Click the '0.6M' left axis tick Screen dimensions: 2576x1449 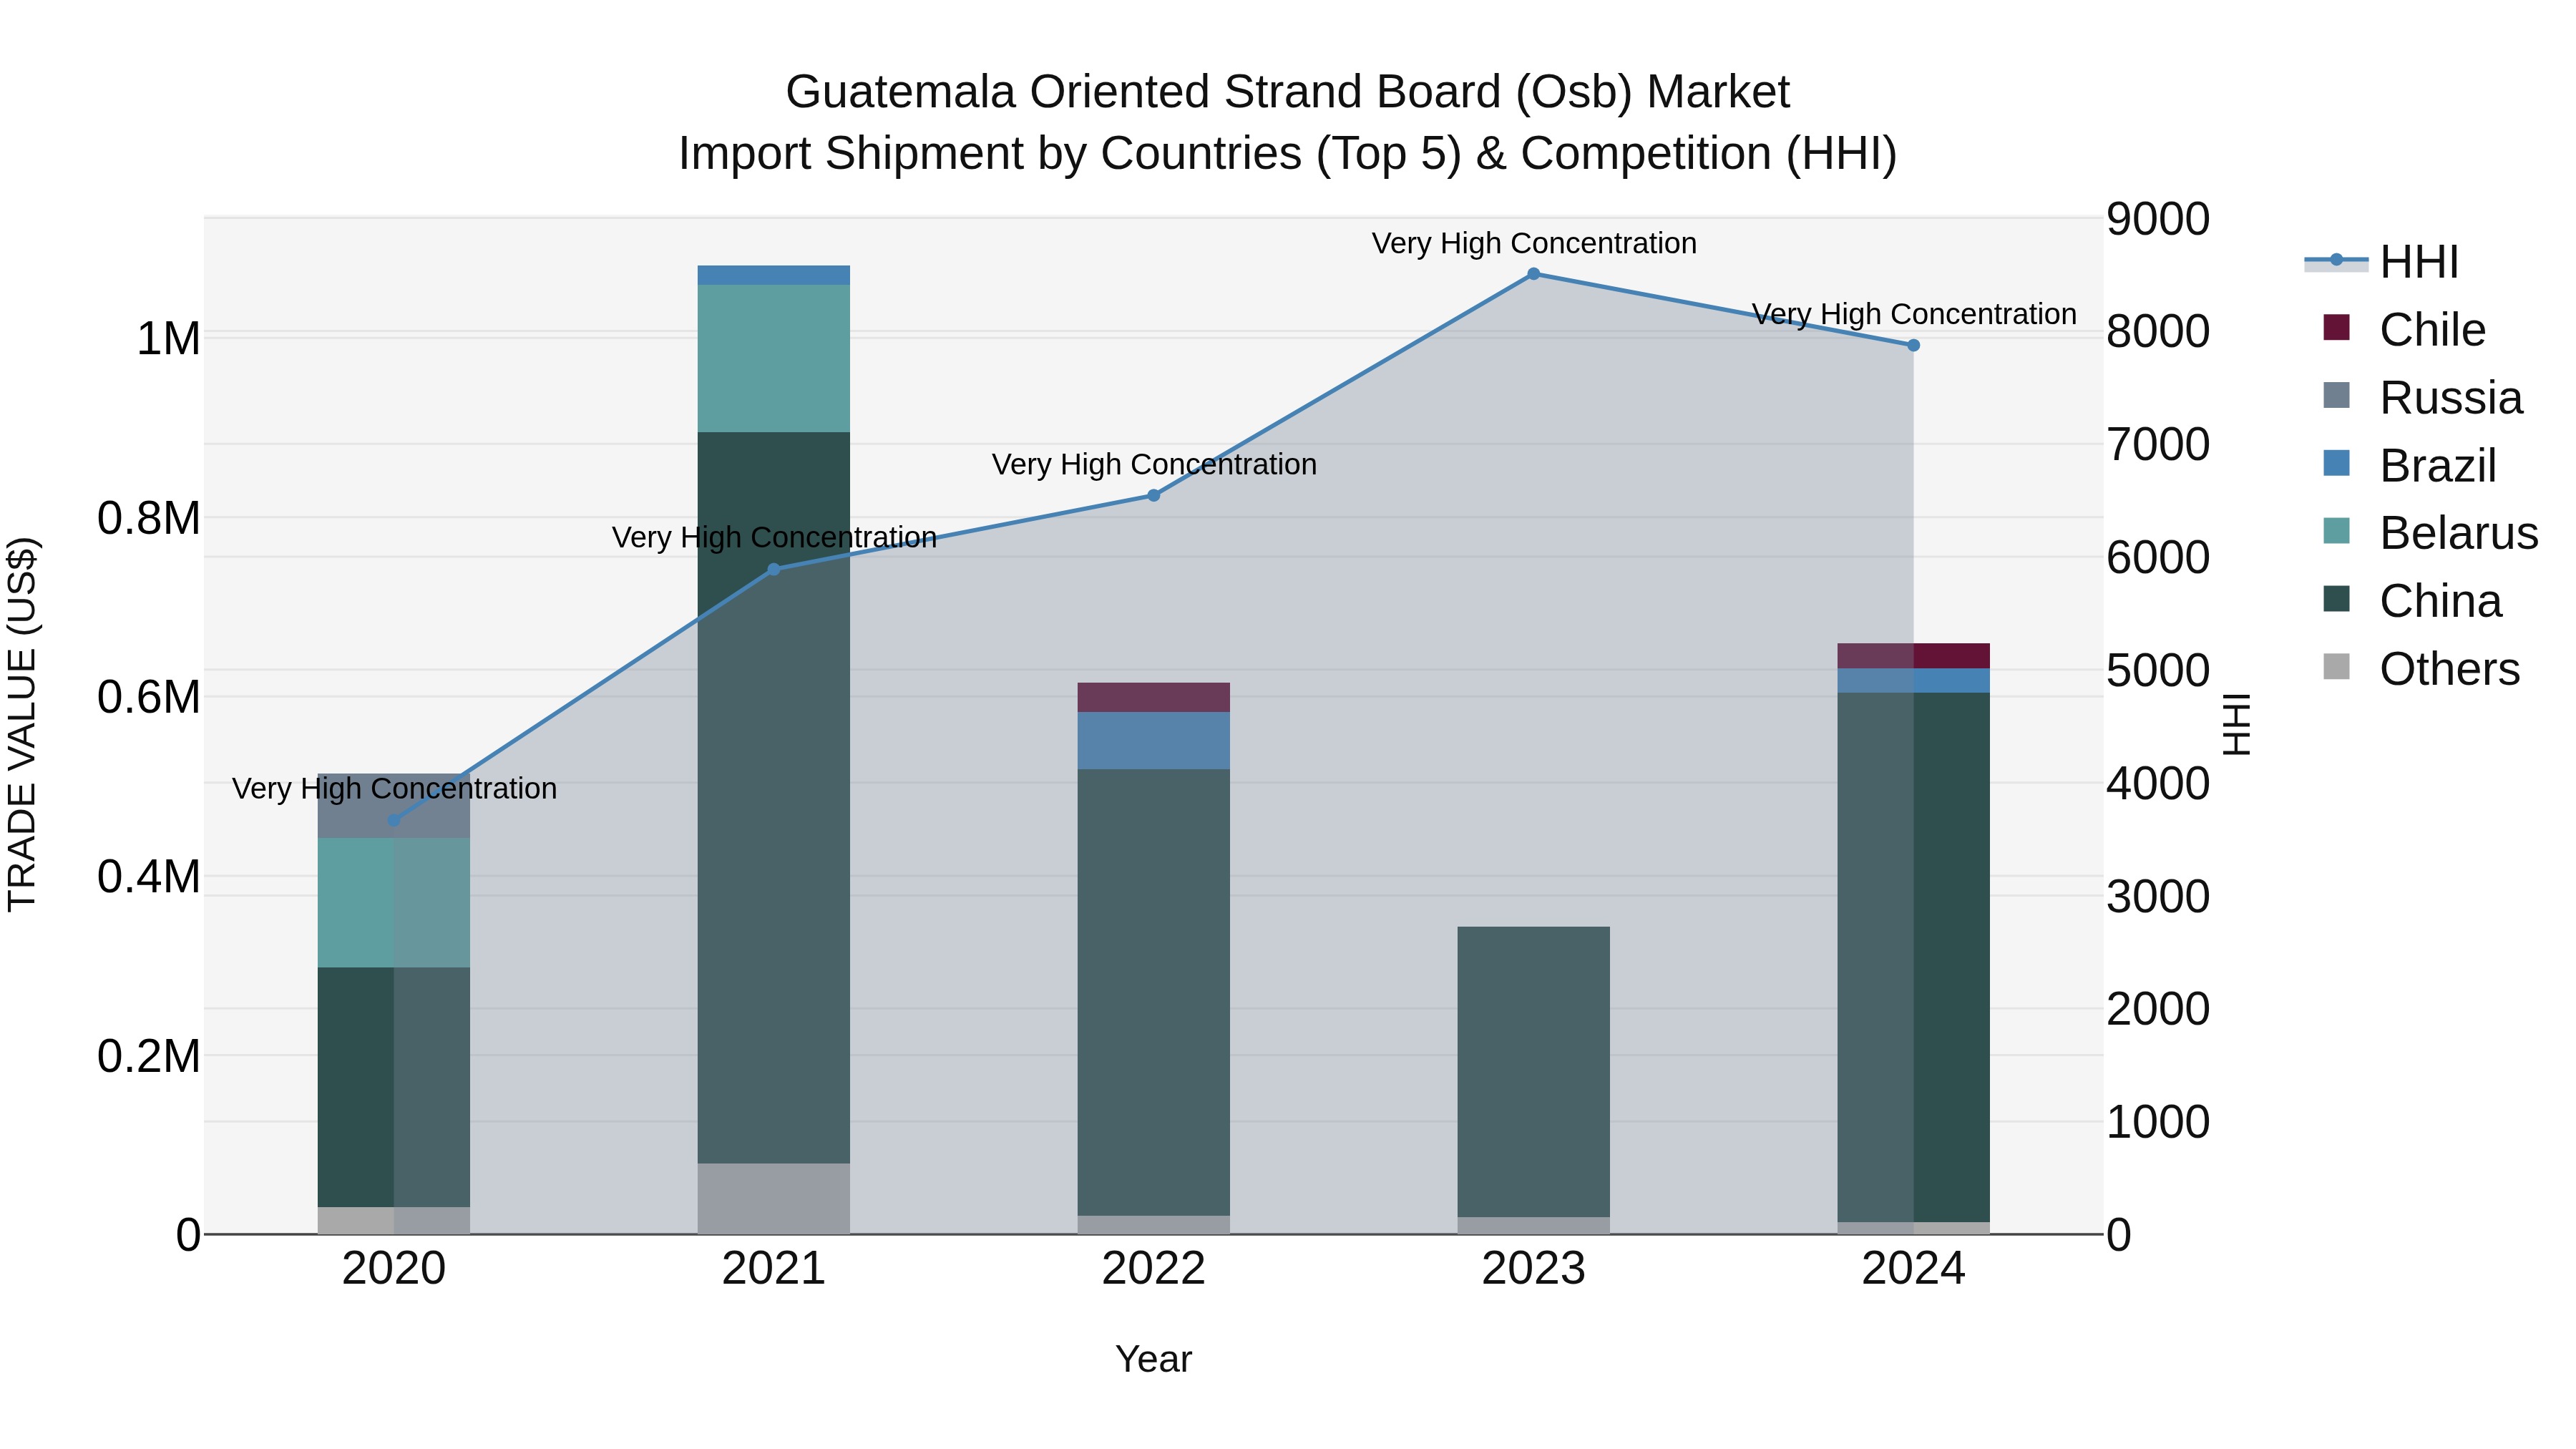(149, 697)
